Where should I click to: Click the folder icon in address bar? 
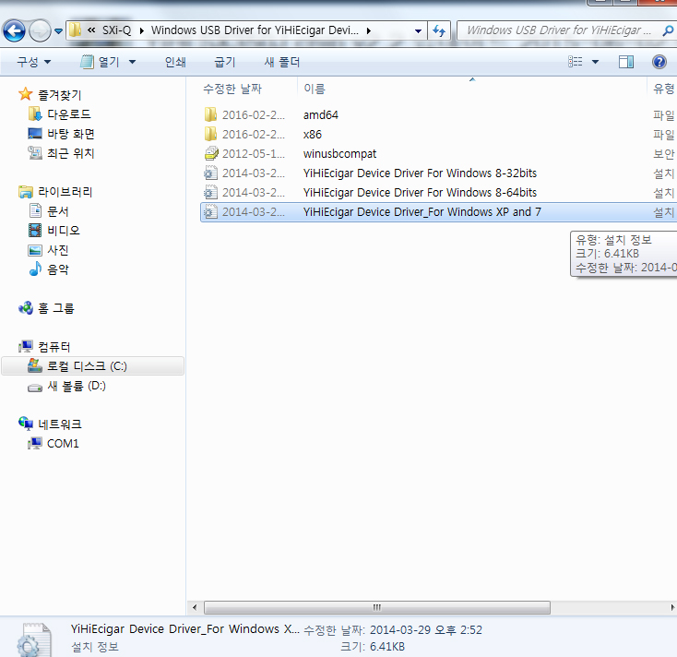(x=76, y=30)
